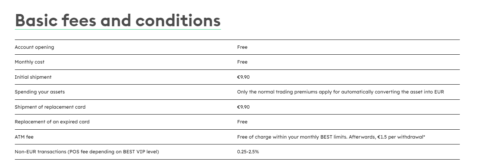Click the 'Basic fees and conditions' heading
Image resolution: width=478 pixels, height=167 pixels.
coord(118,20)
